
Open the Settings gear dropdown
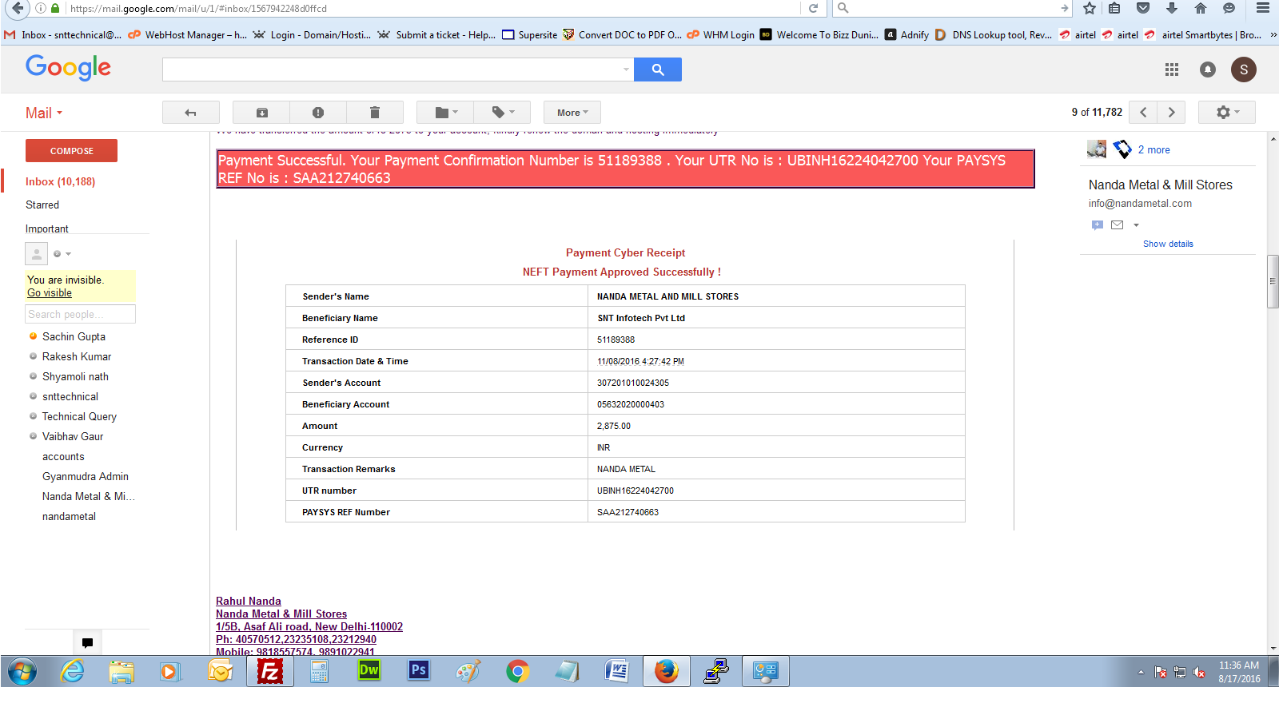(x=1226, y=113)
